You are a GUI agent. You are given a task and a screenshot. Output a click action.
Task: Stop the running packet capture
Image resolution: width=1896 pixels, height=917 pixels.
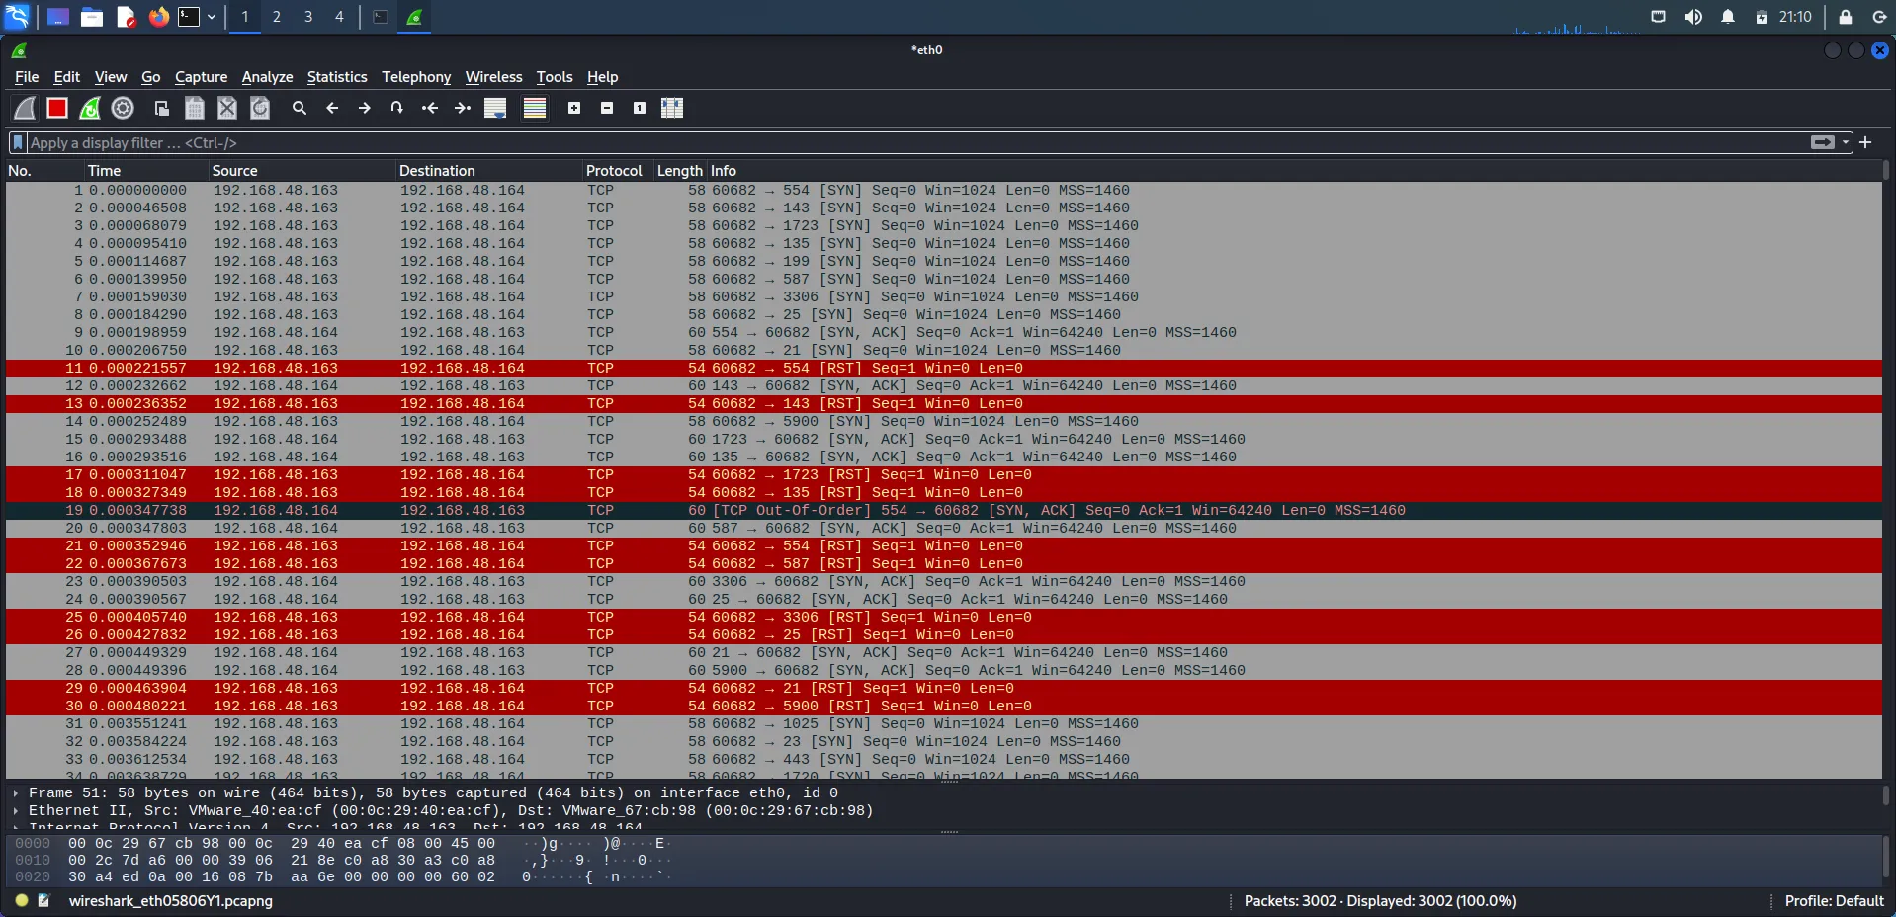pyautogui.click(x=57, y=108)
